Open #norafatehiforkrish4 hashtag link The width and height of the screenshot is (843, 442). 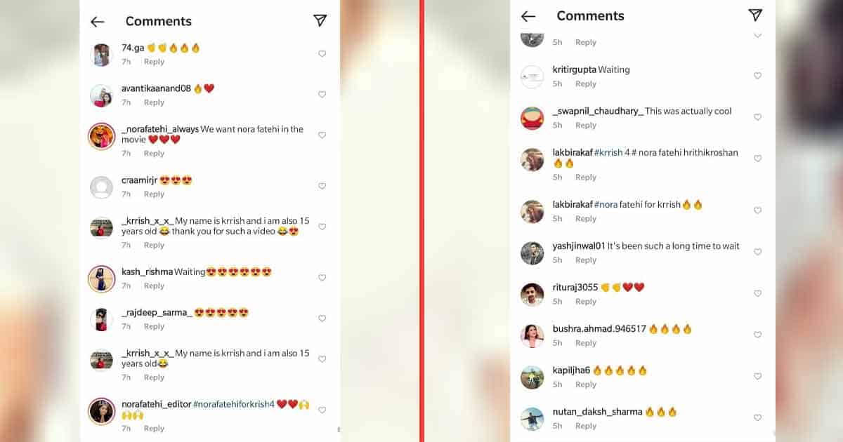(234, 404)
